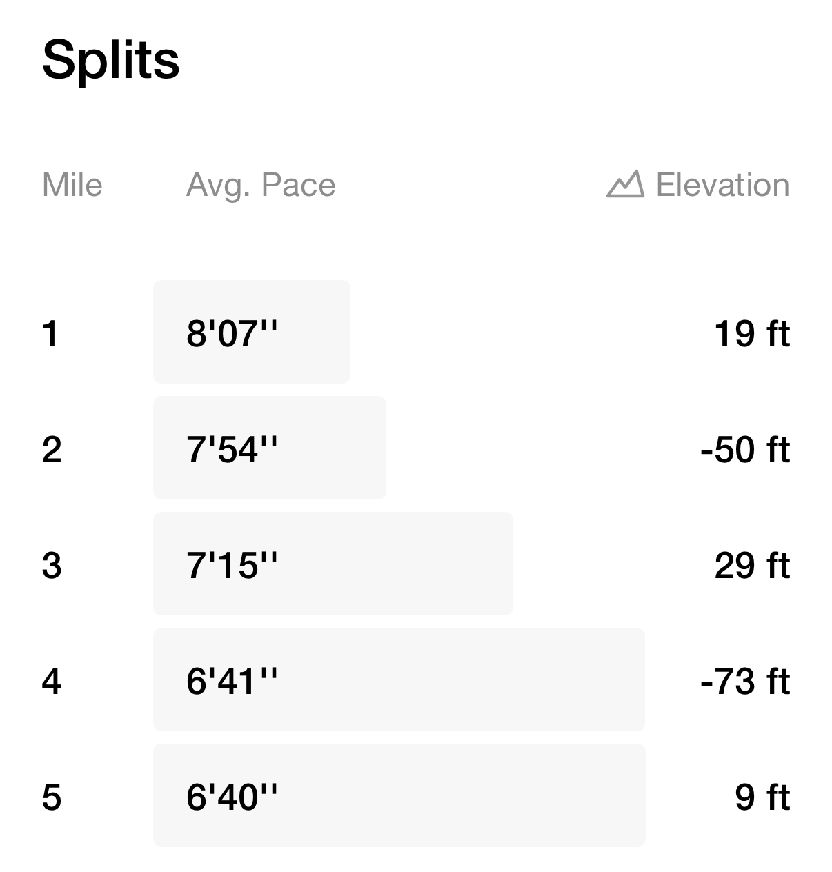Tap the Splits heading
The height and width of the screenshot is (872, 832).
point(111,61)
